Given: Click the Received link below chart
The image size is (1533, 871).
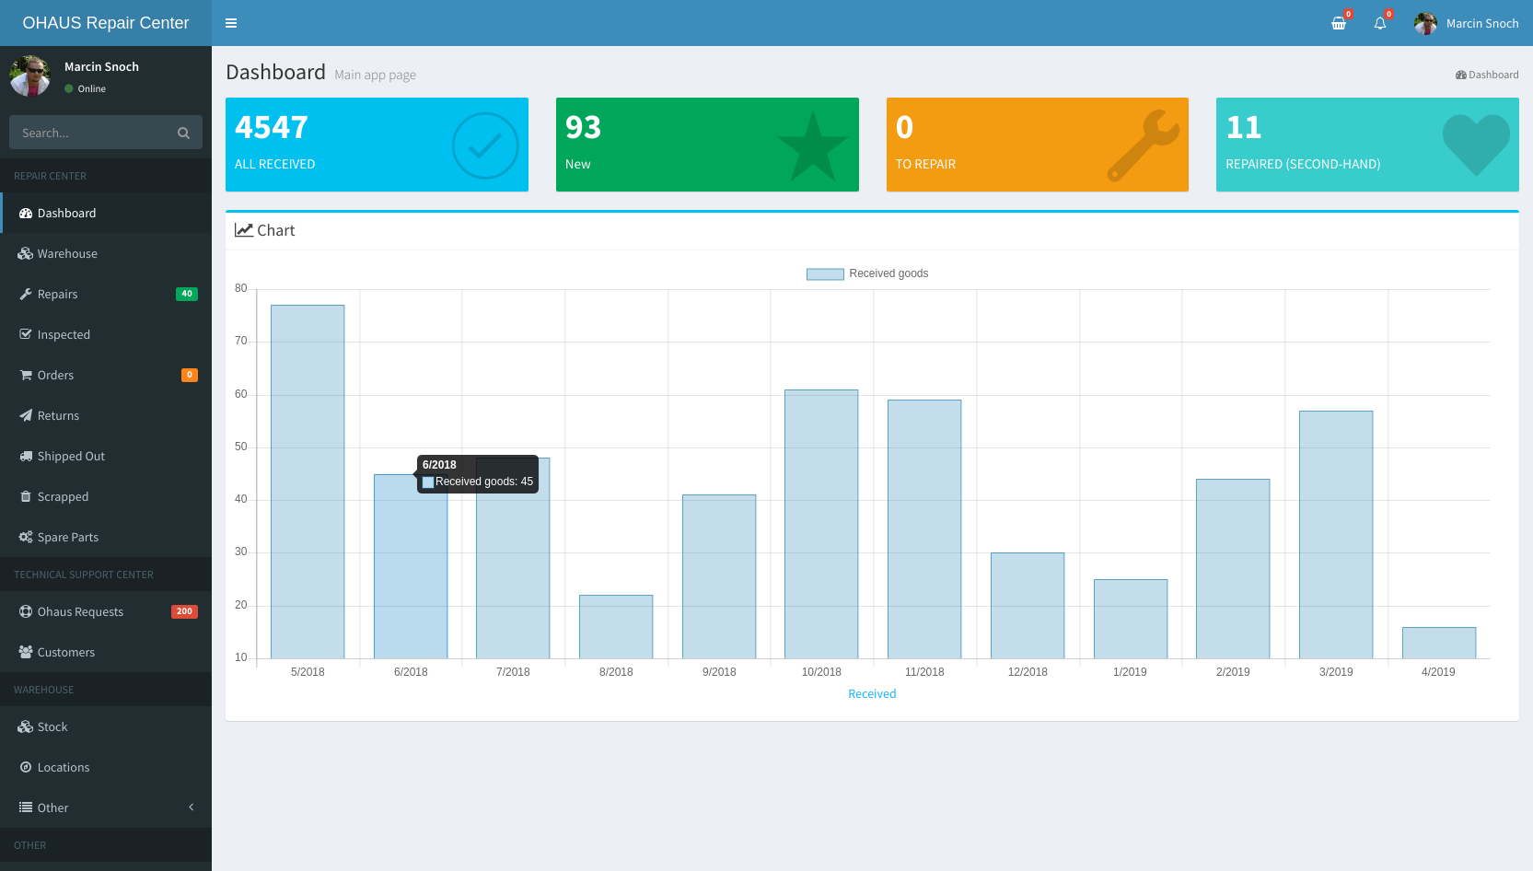Looking at the screenshot, I should pyautogui.click(x=871, y=694).
